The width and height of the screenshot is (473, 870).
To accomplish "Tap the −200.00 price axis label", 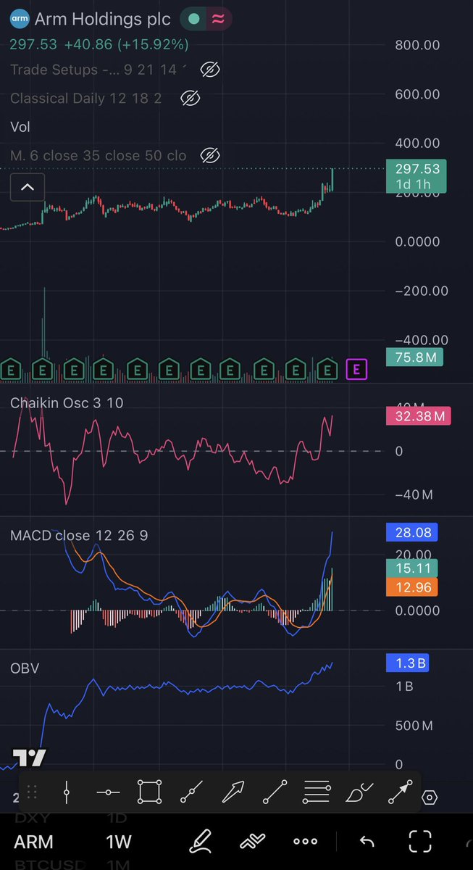I will (x=422, y=291).
